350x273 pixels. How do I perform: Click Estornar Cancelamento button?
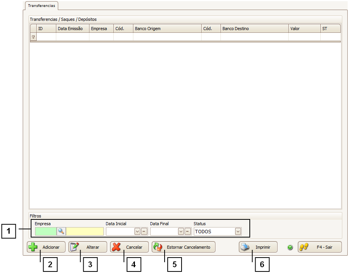click(x=183, y=247)
